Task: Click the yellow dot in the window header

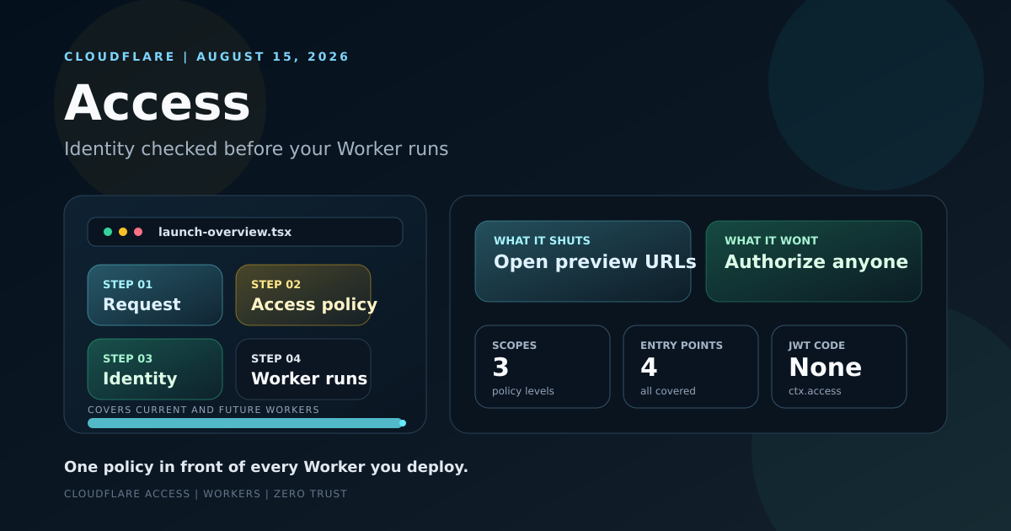Action: [123, 232]
